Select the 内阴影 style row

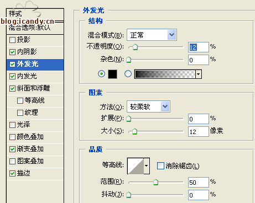35,52
